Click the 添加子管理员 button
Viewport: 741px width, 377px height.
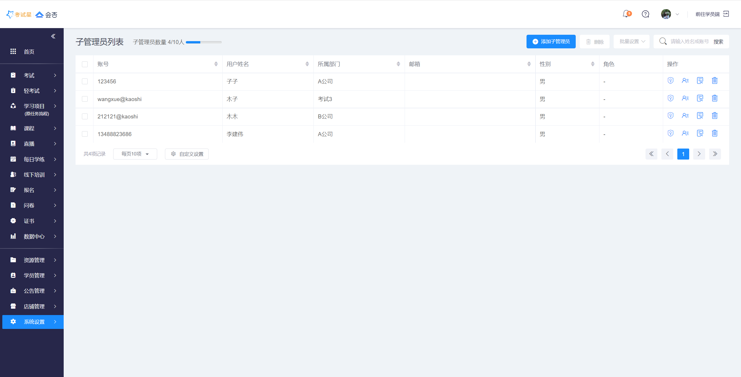click(x=551, y=41)
